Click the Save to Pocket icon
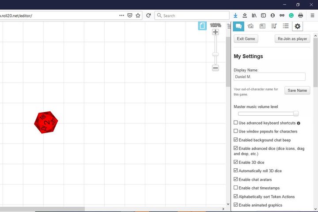Screen dimensions: 318x212 tap(130, 15)
